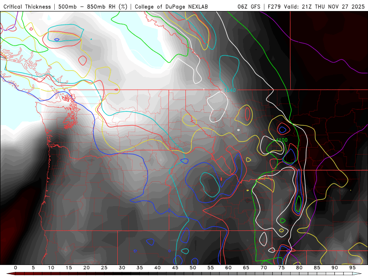Click the cyan "1540" contour label
368x276 pixels.
230,90
